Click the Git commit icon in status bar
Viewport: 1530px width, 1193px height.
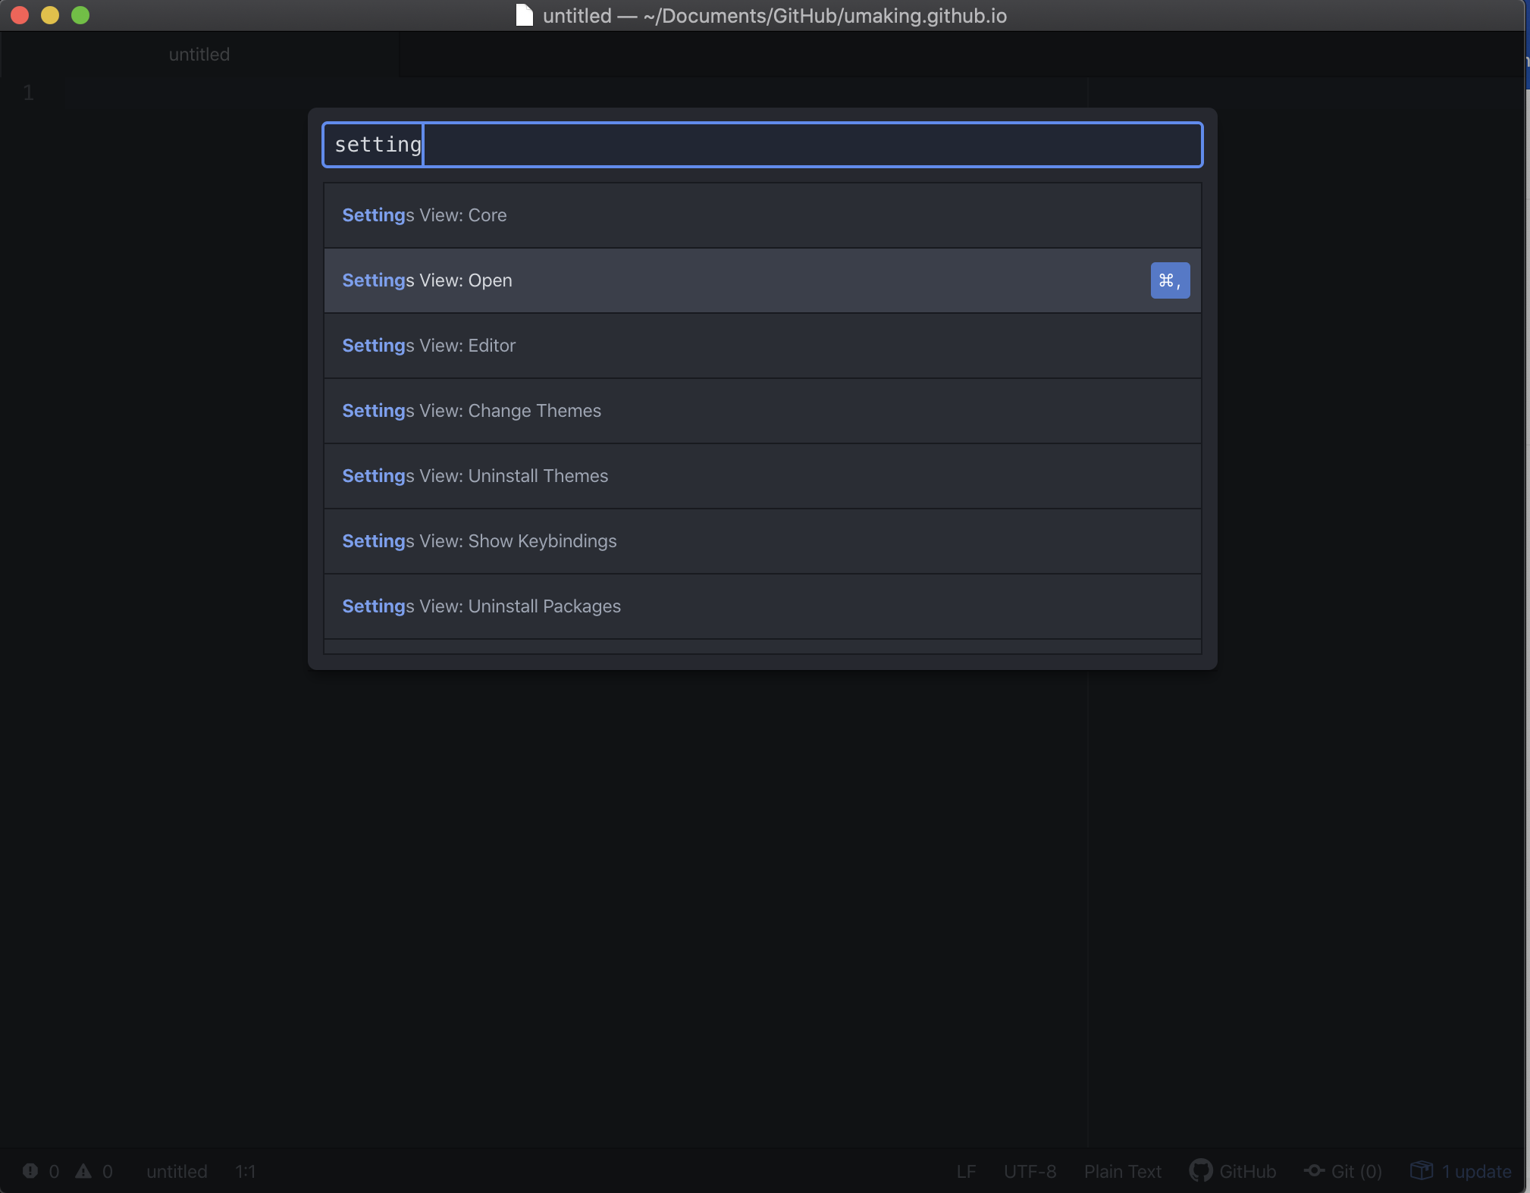1314,1171
